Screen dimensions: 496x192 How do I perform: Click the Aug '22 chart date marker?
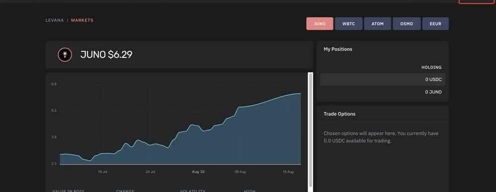point(198,172)
